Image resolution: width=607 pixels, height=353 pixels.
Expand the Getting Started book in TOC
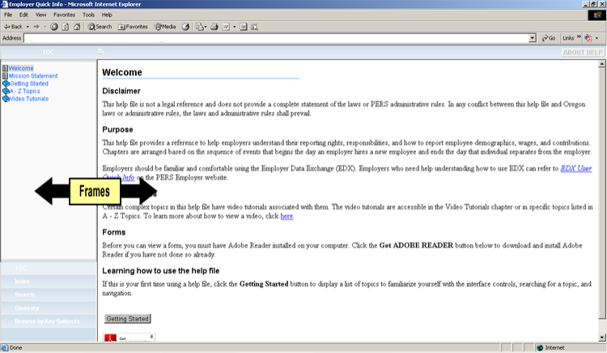28,83
